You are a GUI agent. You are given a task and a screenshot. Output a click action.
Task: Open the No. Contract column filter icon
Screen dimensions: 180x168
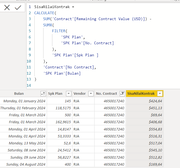(x=122, y=94)
